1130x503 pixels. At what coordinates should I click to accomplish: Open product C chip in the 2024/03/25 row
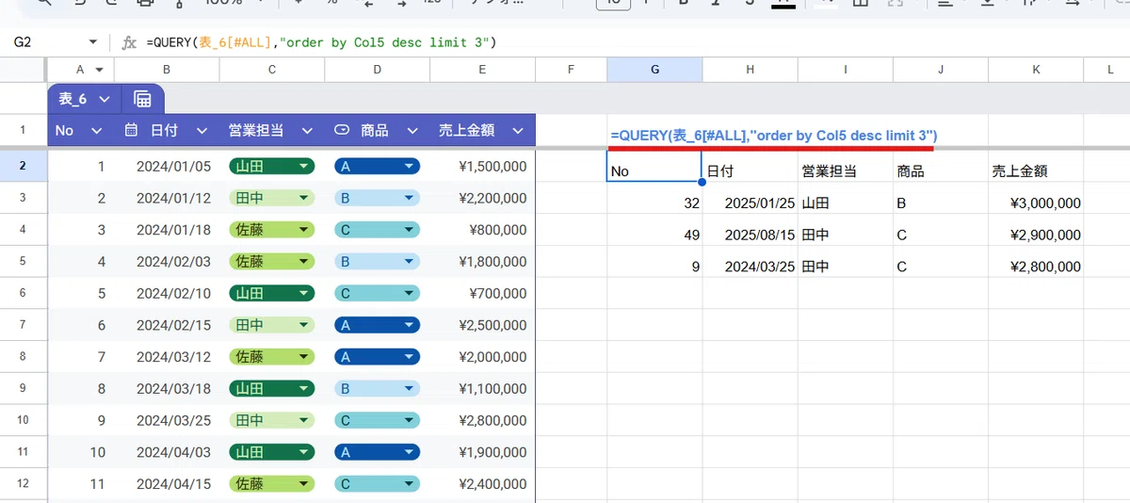377,421
